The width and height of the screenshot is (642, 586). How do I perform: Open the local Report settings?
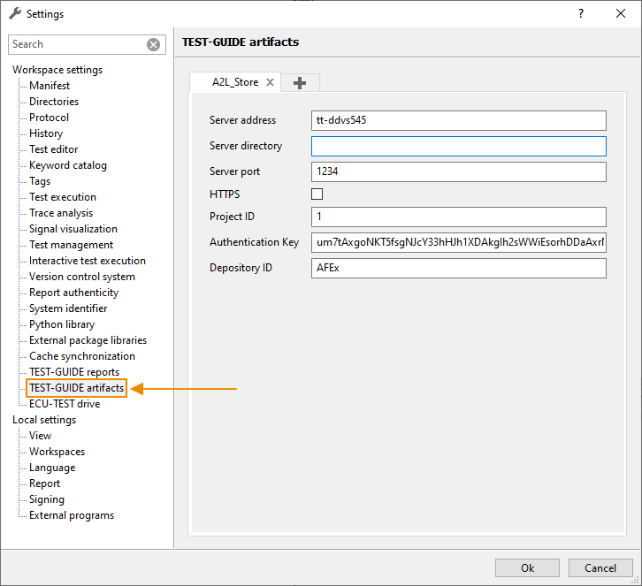coord(44,483)
